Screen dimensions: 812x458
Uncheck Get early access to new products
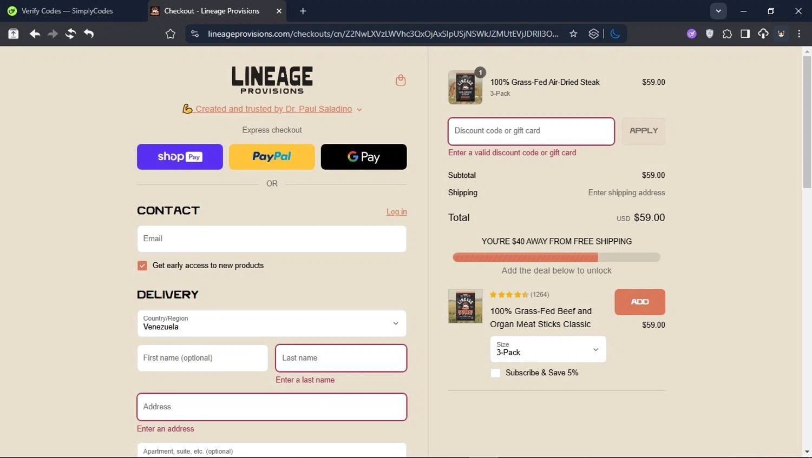[142, 265]
